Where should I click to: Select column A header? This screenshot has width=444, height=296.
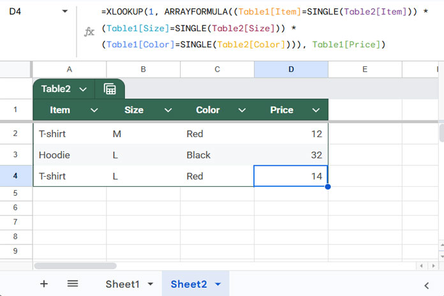pos(70,69)
